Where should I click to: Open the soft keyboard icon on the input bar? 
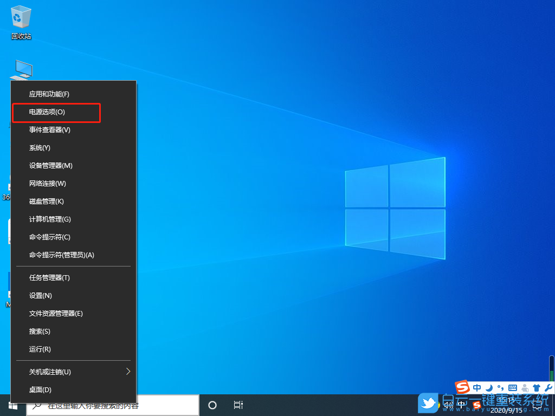click(512, 387)
